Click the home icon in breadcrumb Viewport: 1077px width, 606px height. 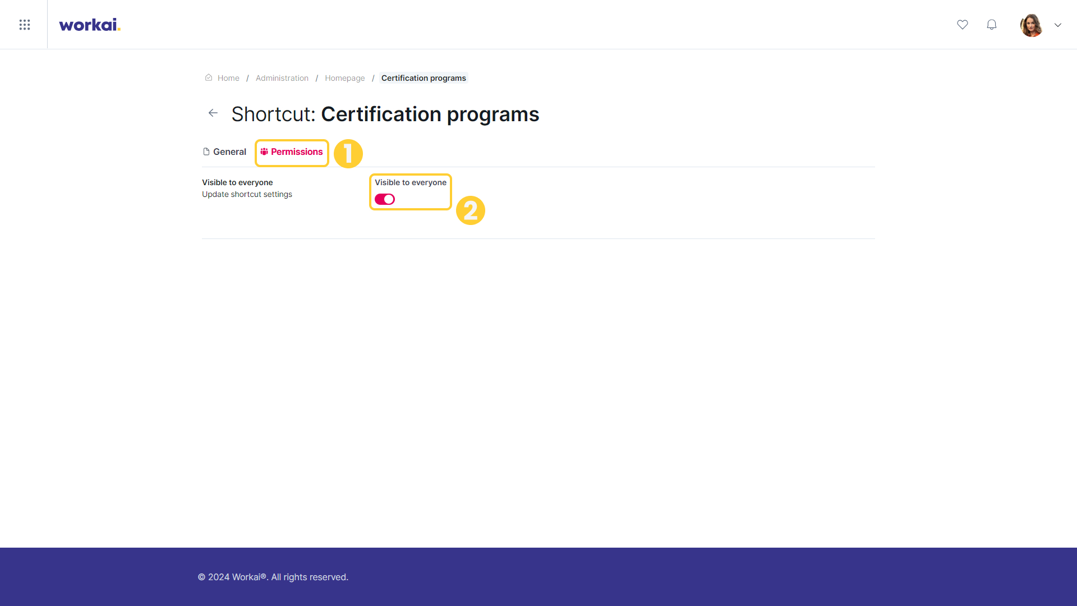(x=209, y=77)
